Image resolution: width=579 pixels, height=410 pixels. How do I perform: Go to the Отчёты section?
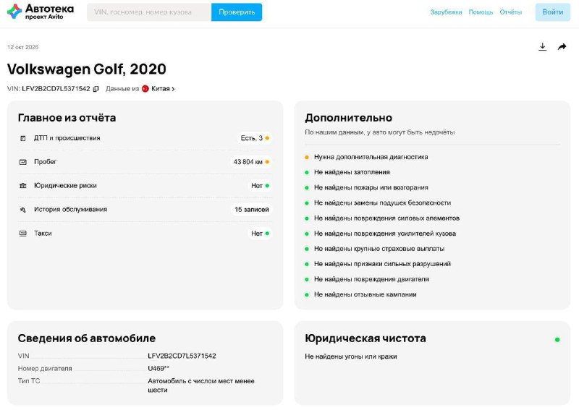coord(511,12)
